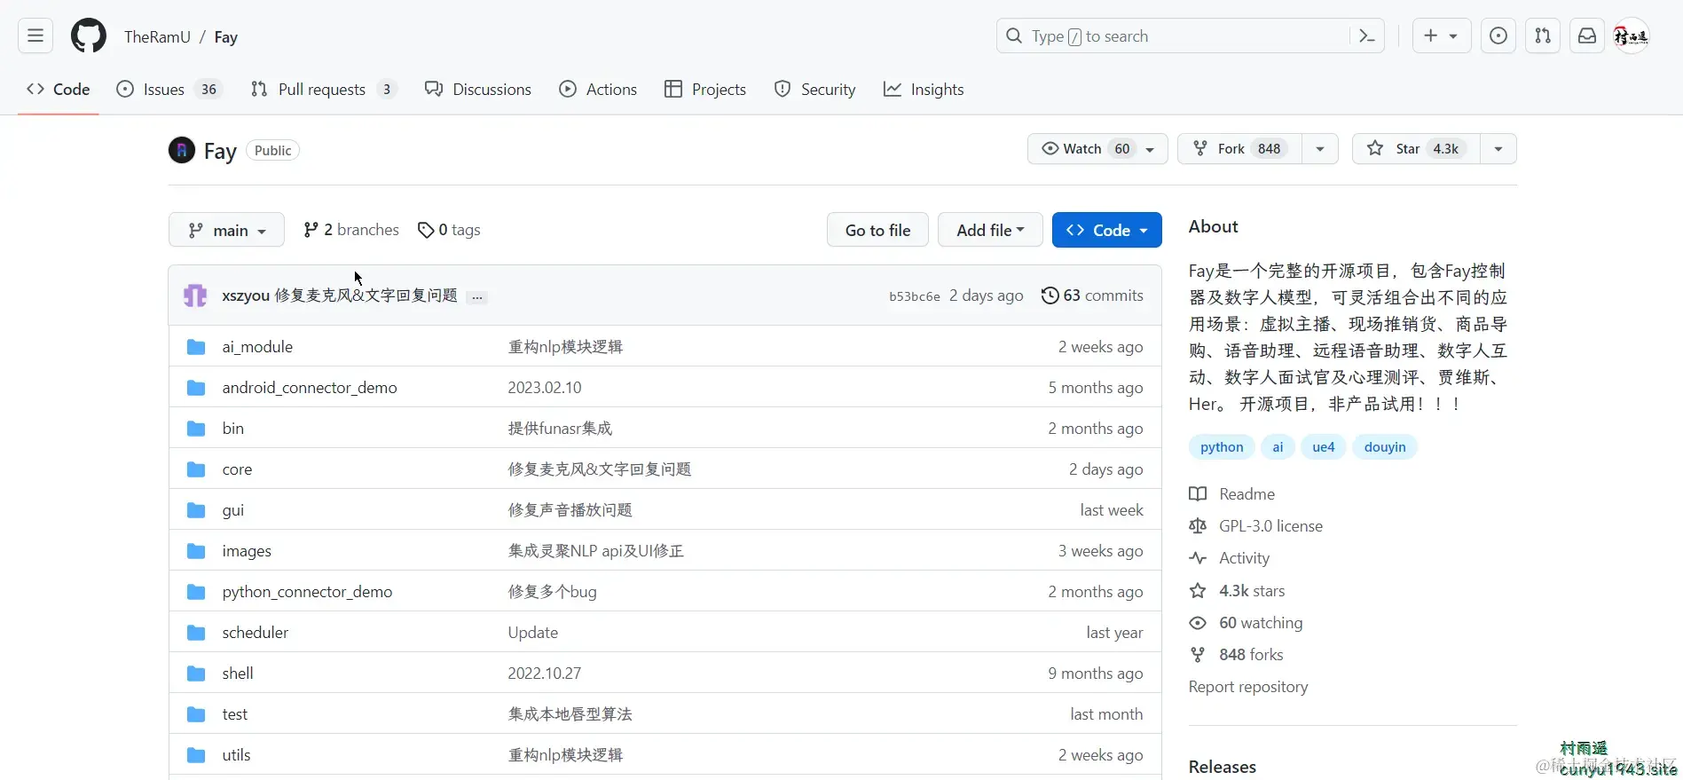The image size is (1683, 780).
Task: Open the create new plus menu
Action: coord(1442,36)
